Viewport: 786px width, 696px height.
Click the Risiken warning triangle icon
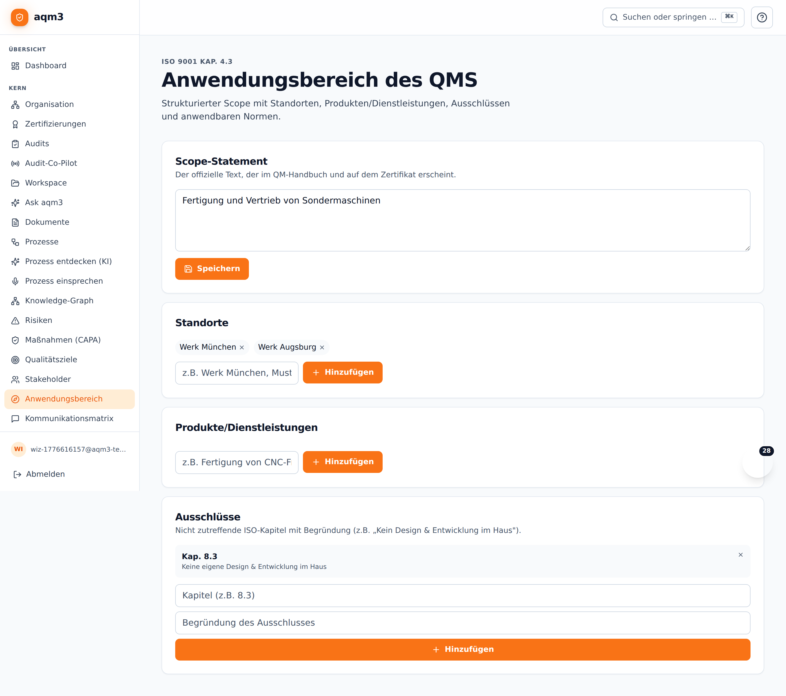(15, 320)
